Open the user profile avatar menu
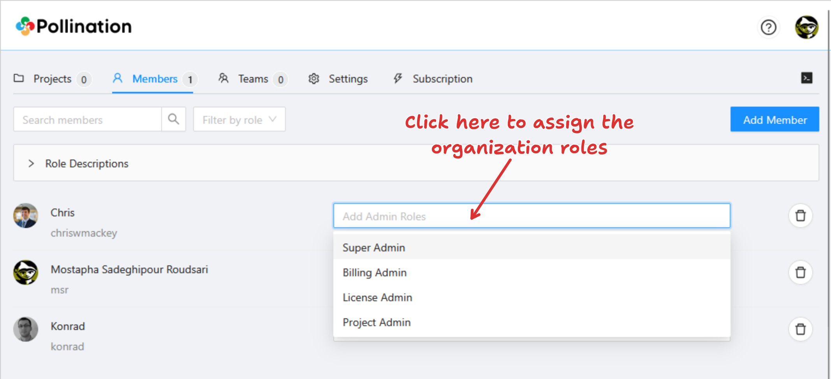Screen dimensions: 831x379 [x=806, y=28]
